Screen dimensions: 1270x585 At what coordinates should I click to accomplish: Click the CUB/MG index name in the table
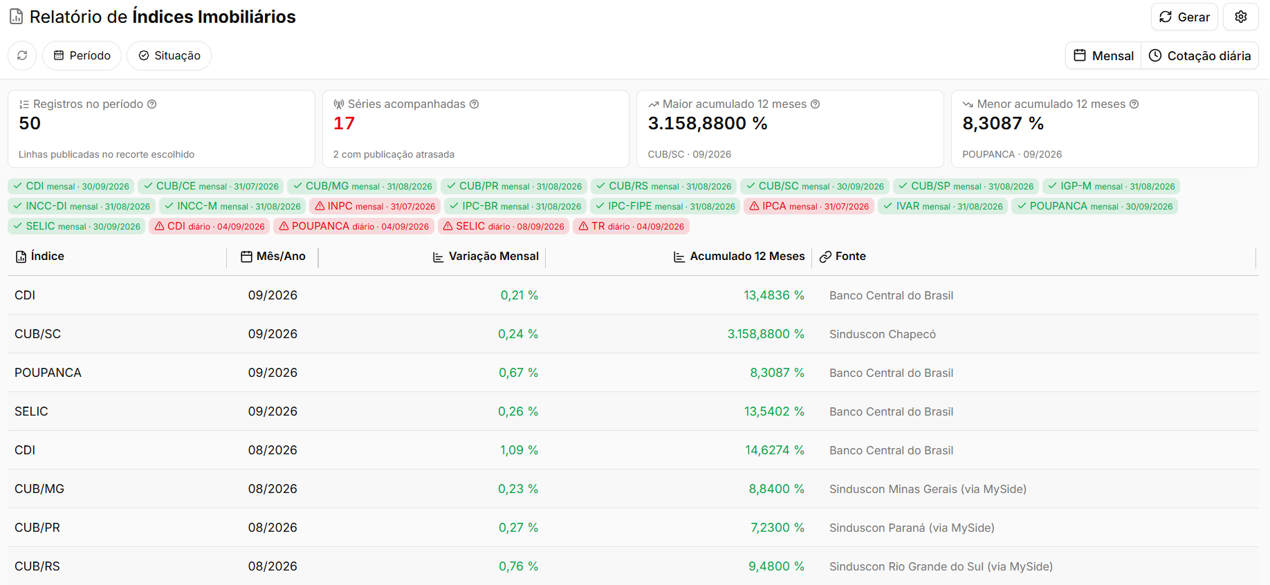(x=39, y=489)
